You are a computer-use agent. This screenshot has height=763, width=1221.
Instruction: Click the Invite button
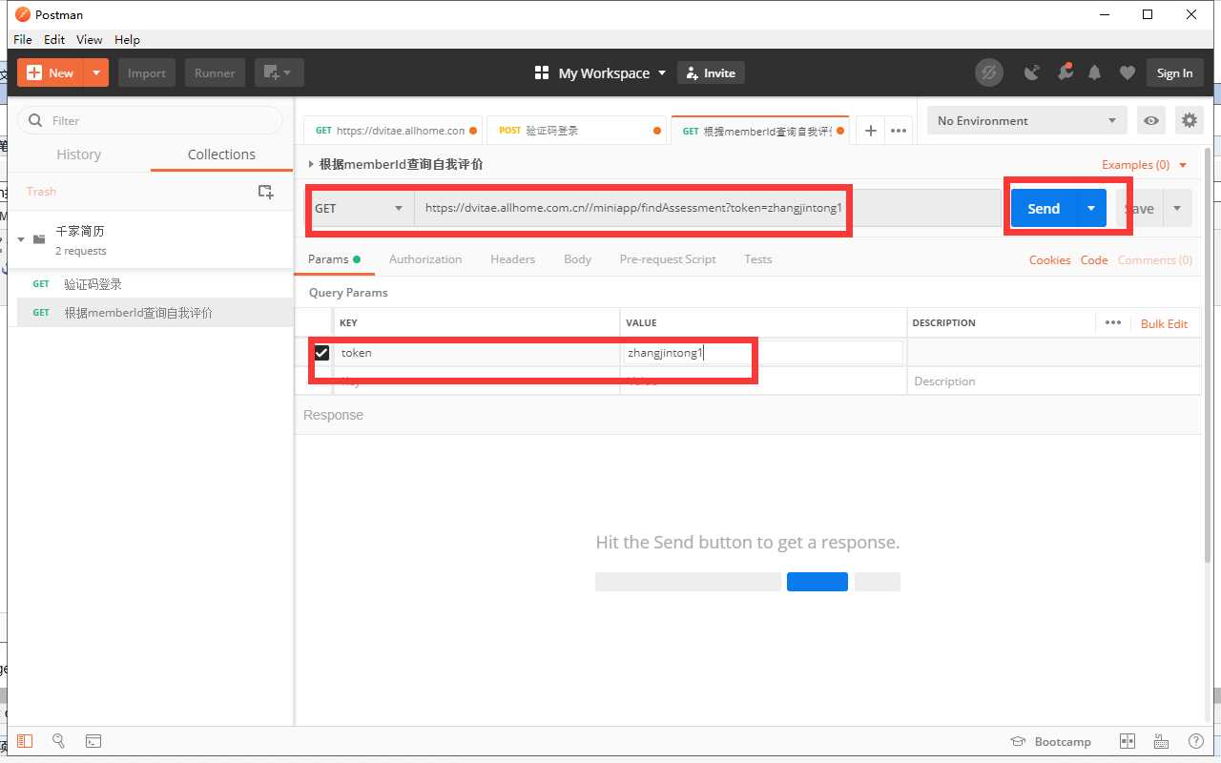point(711,72)
